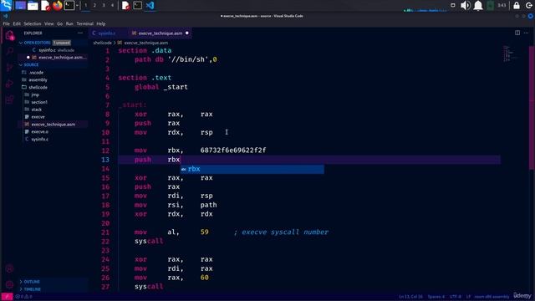This screenshot has height=301, width=535.
Task: Open the Kali applications menu in the taskbar
Action: click(x=6, y=5)
